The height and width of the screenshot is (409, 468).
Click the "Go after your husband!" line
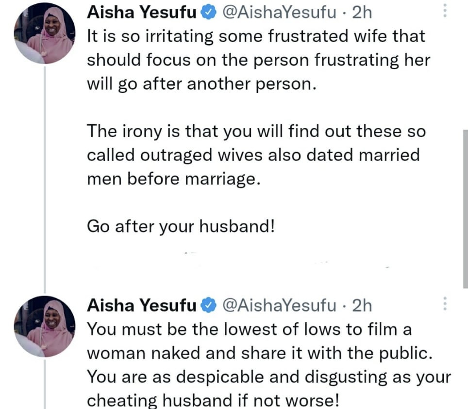(181, 227)
